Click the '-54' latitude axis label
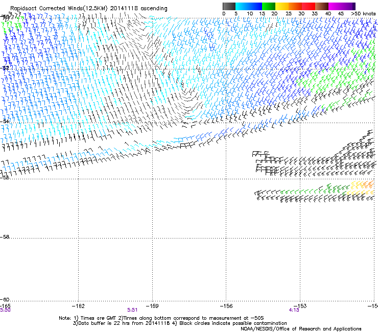The image size is (378, 332). point(5,121)
